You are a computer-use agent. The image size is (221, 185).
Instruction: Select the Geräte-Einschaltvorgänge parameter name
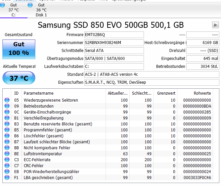point(47,112)
